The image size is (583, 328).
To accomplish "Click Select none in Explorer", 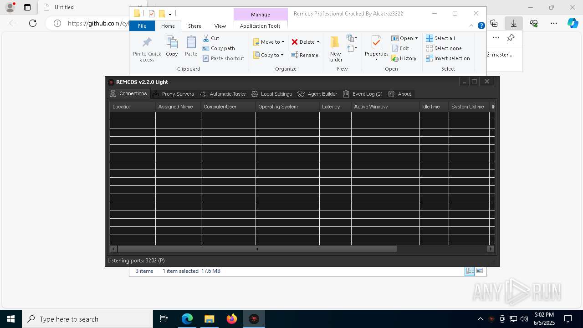I will [444, 48].
